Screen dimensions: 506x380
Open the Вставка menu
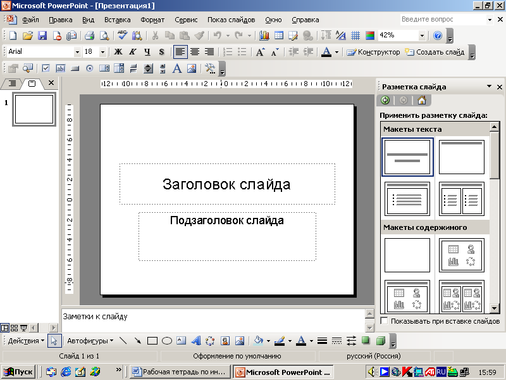point(118,20)
